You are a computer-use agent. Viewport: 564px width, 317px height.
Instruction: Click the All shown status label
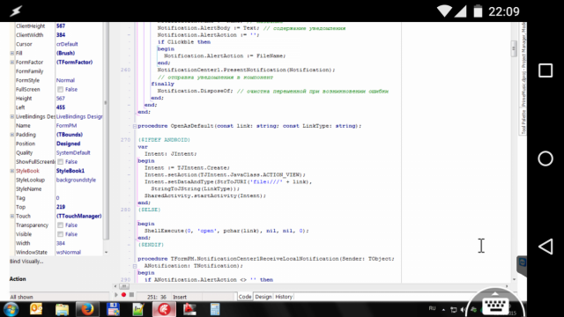point(21,297)
